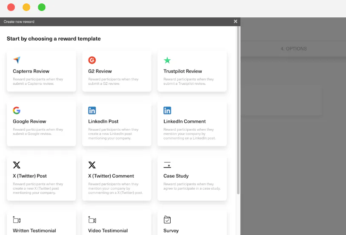Click the Survey clipboard check icon
The width and height of the screenshot is (346, 235).
[x=167, y=220]
